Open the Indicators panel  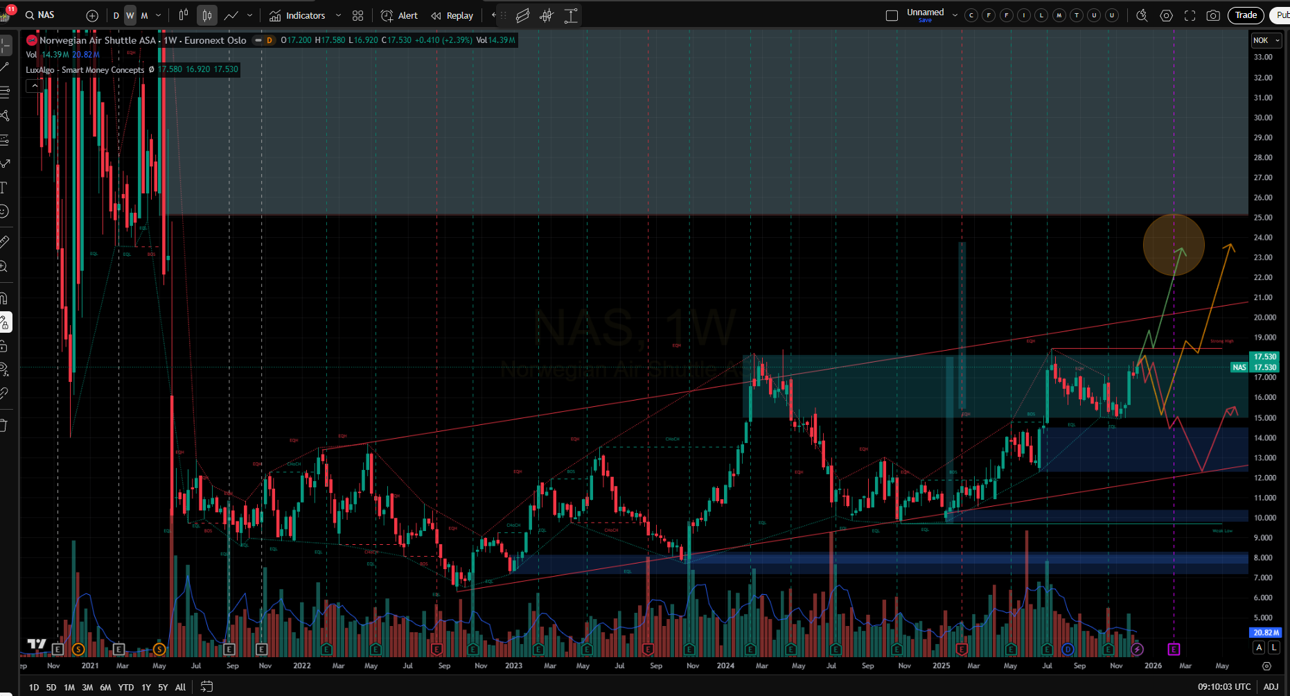tap(297, 15)
